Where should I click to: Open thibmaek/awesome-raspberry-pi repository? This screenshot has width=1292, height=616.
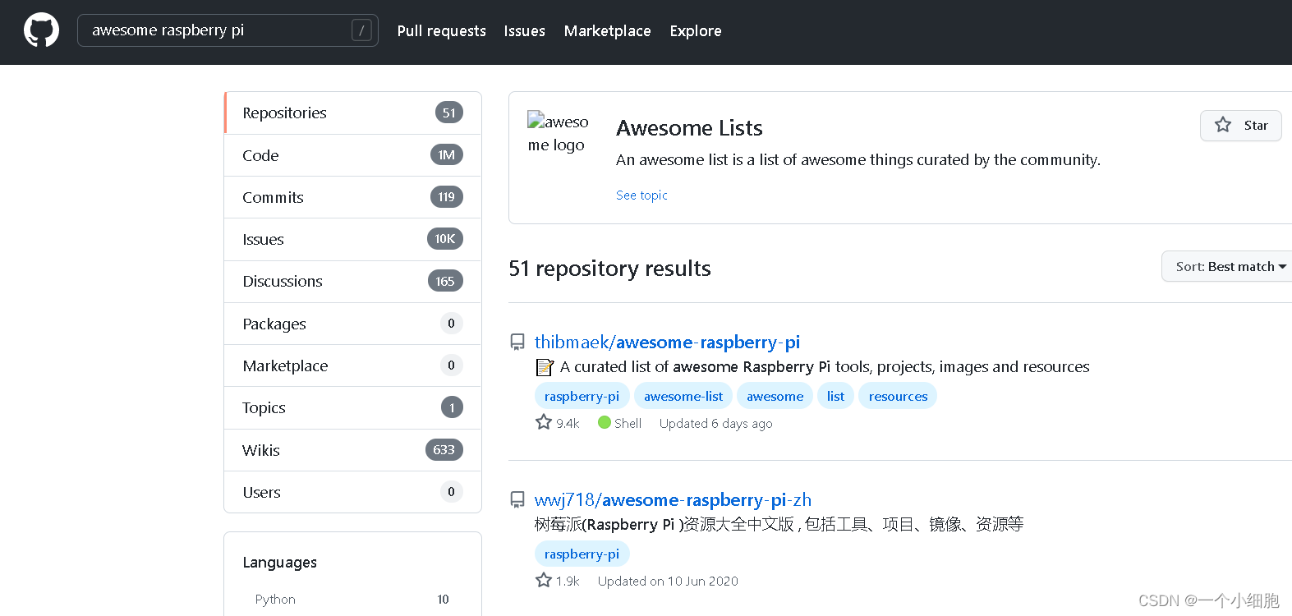pos(667,342)
